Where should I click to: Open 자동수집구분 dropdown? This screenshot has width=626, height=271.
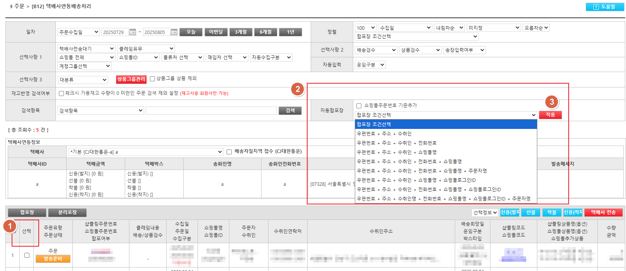click(x=271, y=57)
